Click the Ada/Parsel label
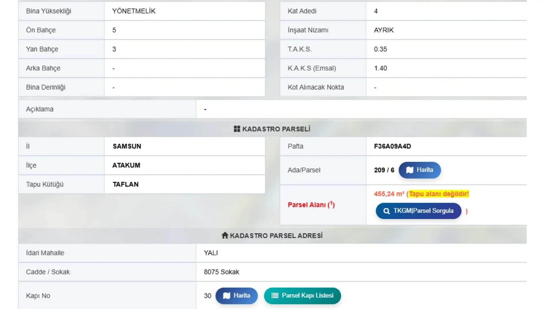545x309 pixels. 304,170
